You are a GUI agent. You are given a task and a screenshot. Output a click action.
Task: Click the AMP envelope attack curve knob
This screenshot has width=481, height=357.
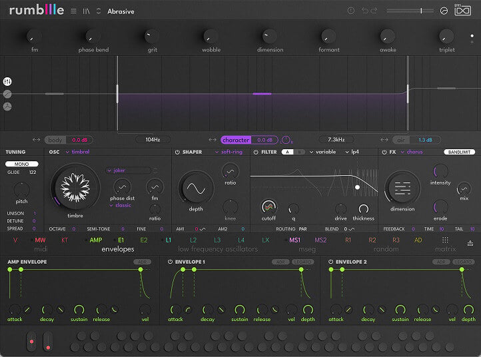(27, 310)
